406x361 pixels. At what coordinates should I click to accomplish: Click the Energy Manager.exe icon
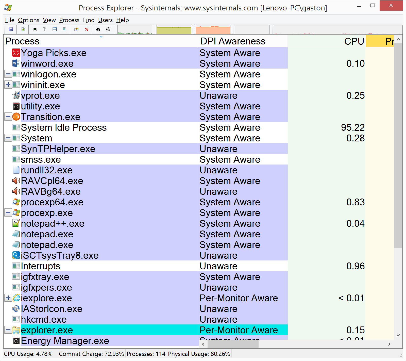pos(16,341)
